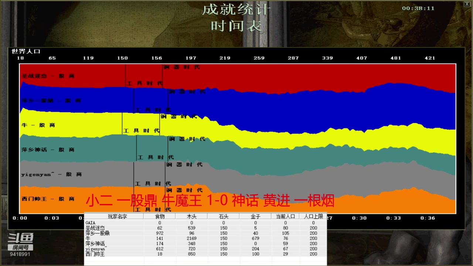Click the 时间表 subtitle
This screenshot has width=473, height=266.
tap(236, 25)
